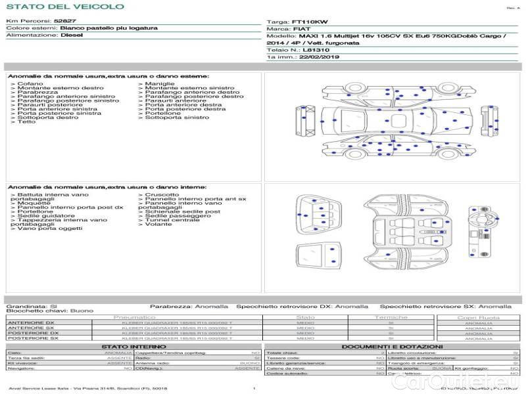Click the upper side-profile car diagram
This screenshot has width=526, height=394.
398,95
